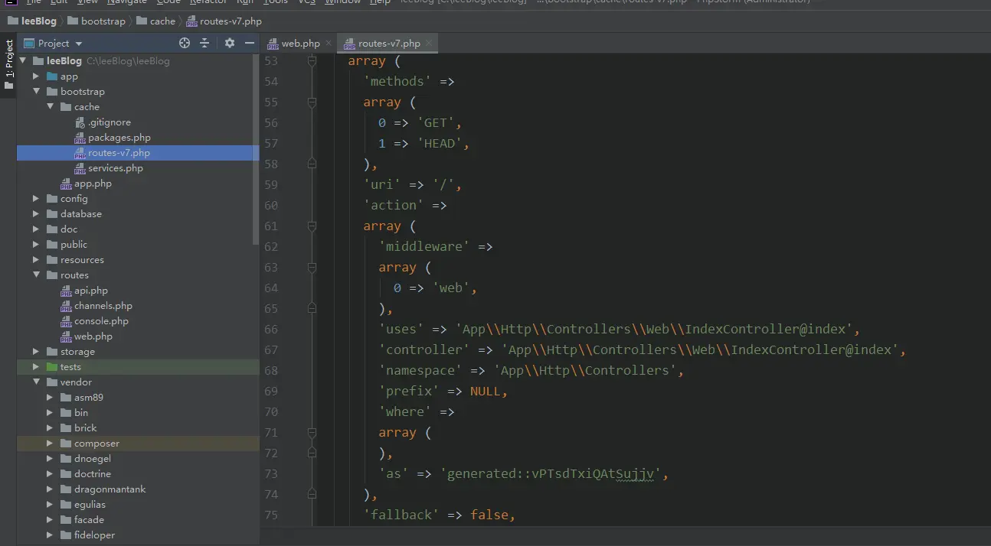Collapse the vendor folder node
Viewport: 991px width, 546px height.
point(36,382)
